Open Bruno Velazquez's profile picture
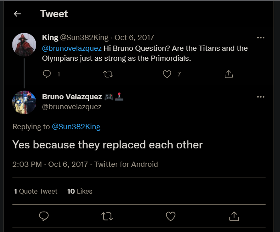Image resolution: width=280 pixels, height=232 pixels. [24, 103]
